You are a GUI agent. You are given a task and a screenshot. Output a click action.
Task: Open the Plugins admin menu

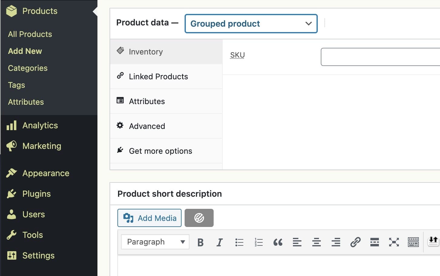pyautogui.click(x=36, y=194)
